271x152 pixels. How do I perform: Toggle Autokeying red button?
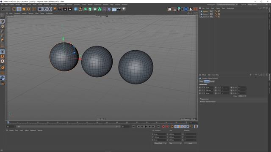pos(167,127)
